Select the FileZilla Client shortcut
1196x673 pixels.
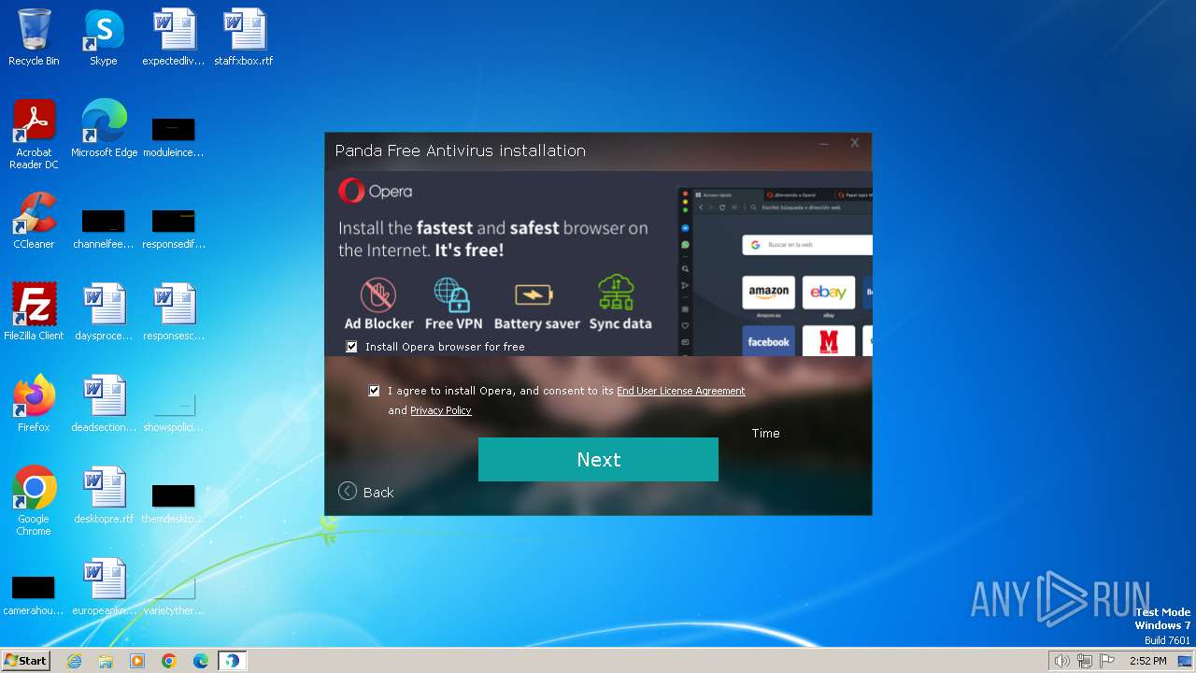(x=34, y=312)
